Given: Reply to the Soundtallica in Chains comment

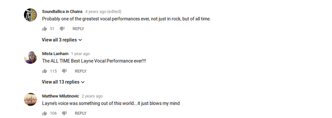Looking at the screenshot, I should [x=78, y=29].
